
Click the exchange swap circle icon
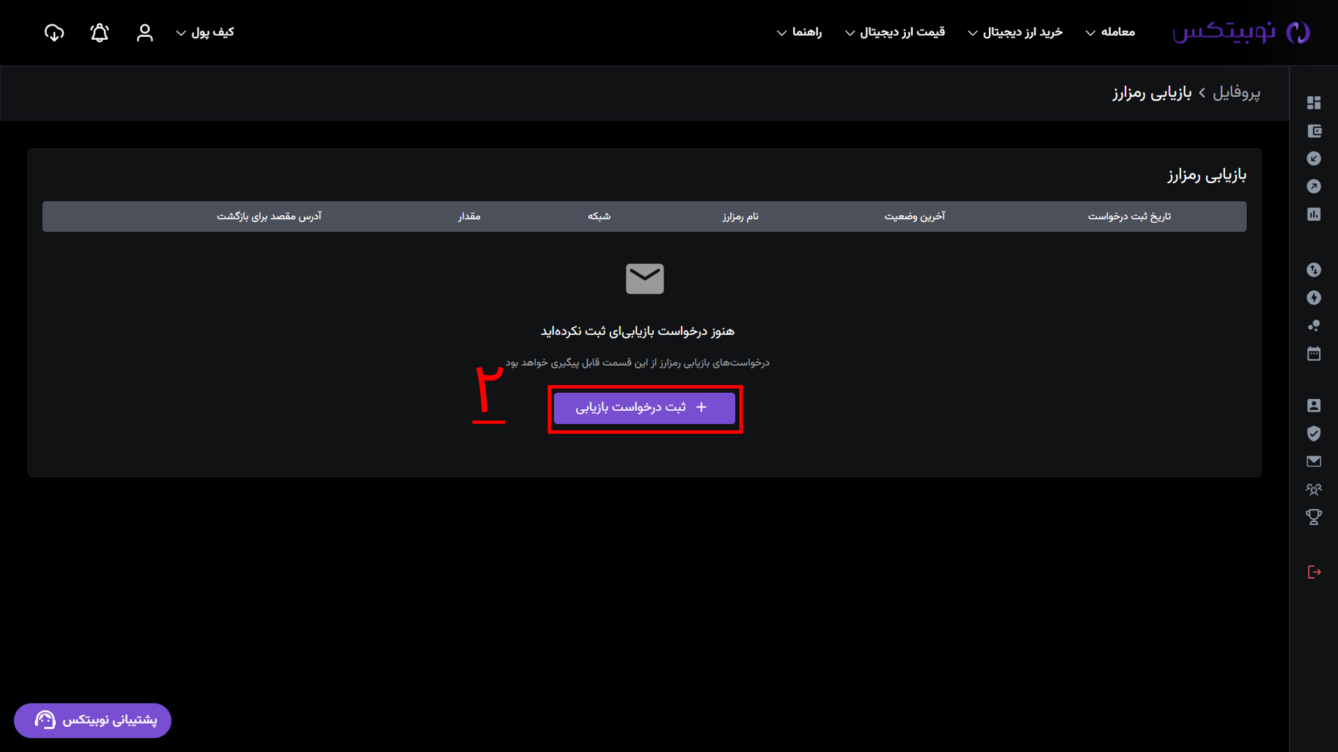coord(1314,270)
